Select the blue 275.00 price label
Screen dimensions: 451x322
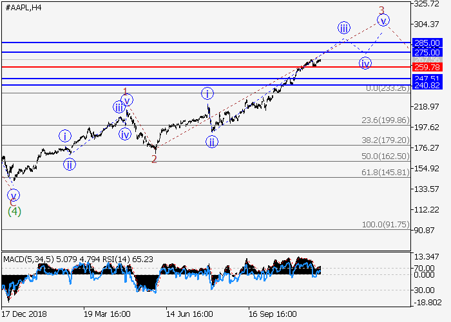pos(427,52)
